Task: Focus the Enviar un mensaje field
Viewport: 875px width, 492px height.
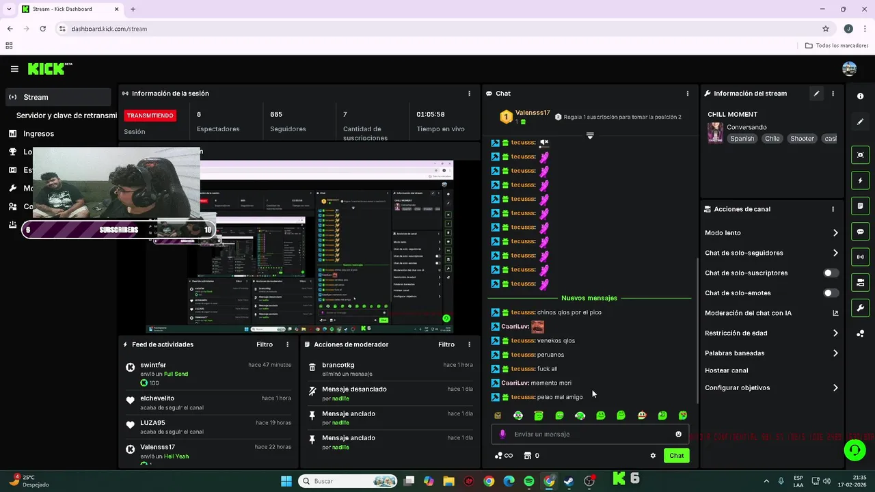Action: pos(589,434)
